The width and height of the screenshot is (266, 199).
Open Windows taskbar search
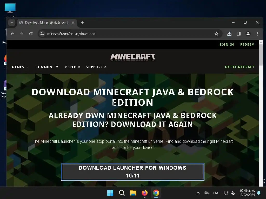click(x=122, y=193)
